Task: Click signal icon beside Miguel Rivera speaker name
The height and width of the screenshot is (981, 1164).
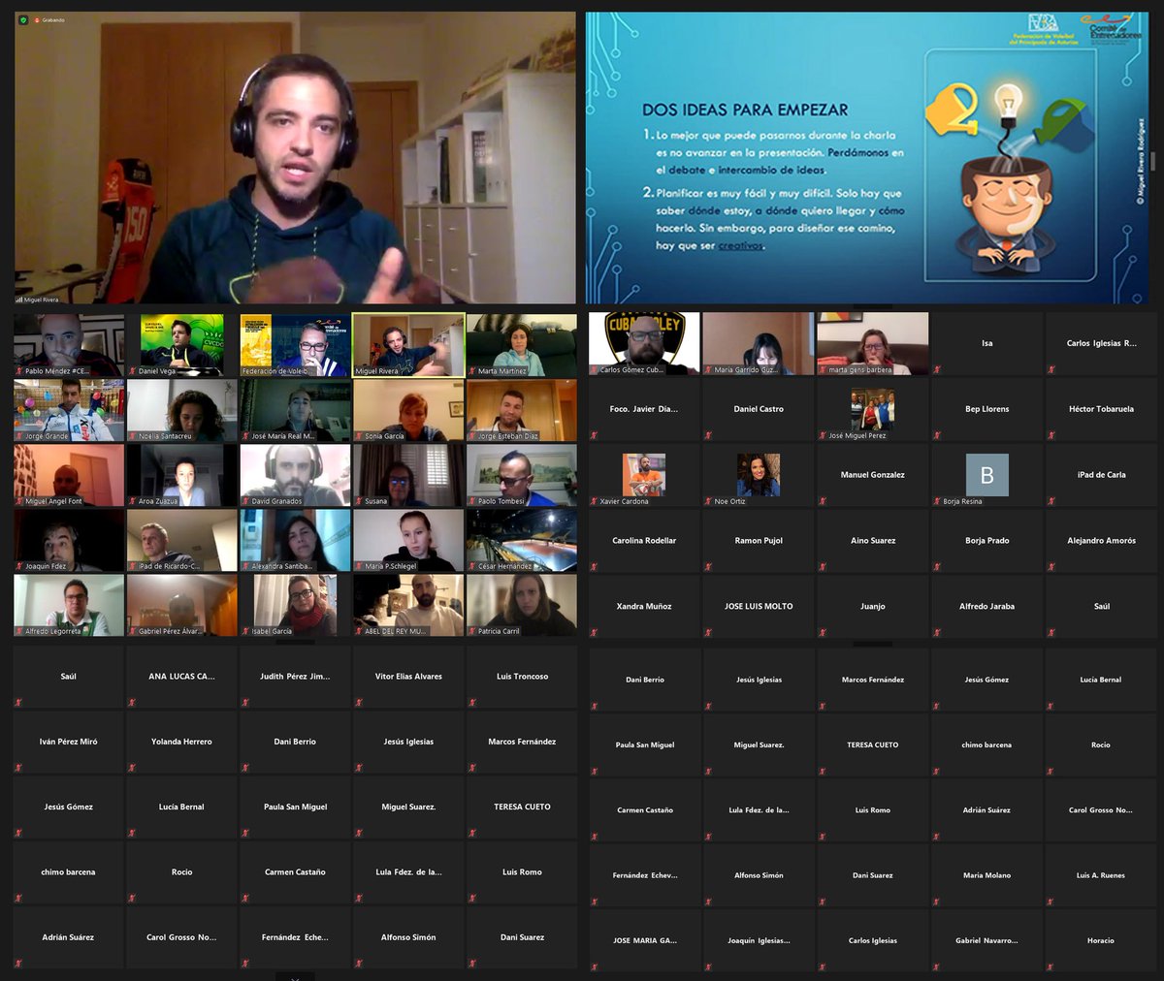Action: tap(18, 300)
